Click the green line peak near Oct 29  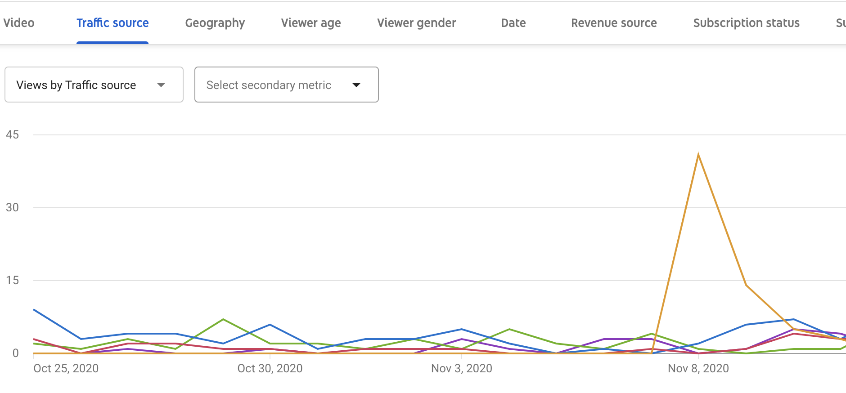coord(223,320)
